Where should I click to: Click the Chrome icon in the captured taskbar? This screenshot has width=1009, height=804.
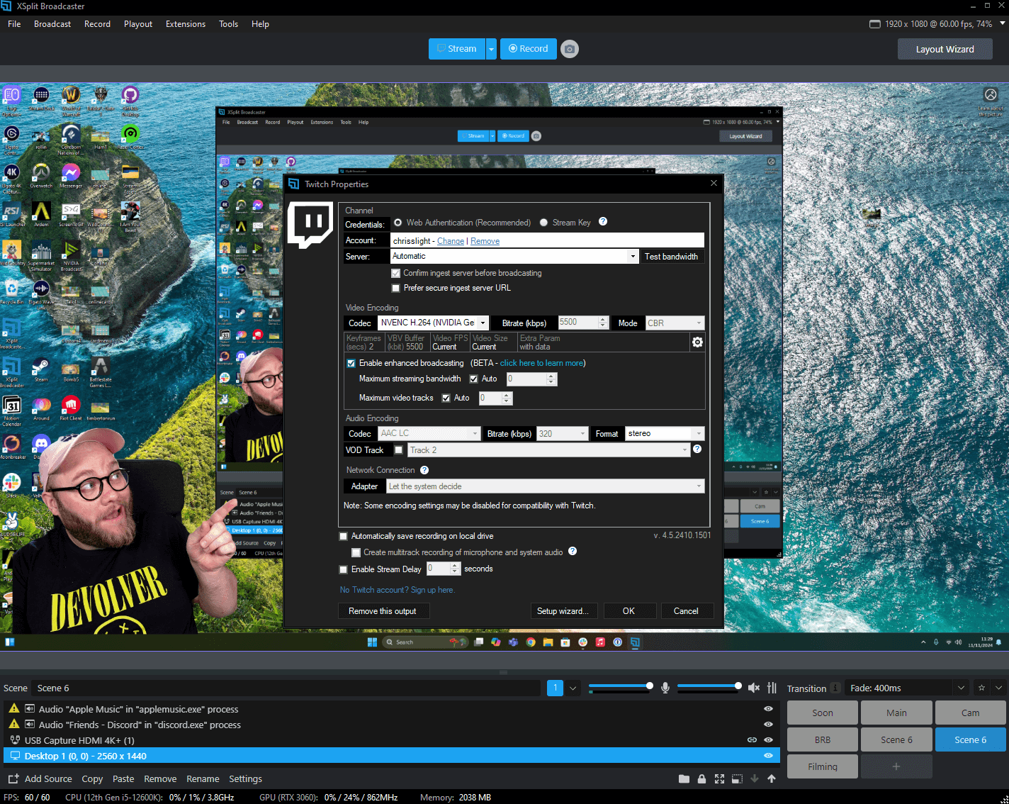pyautogui.click(x=531, y=642)
